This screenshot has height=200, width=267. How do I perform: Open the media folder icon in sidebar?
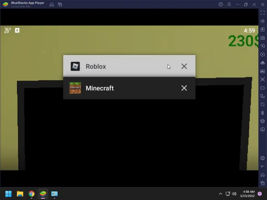[x=263, y=88]
